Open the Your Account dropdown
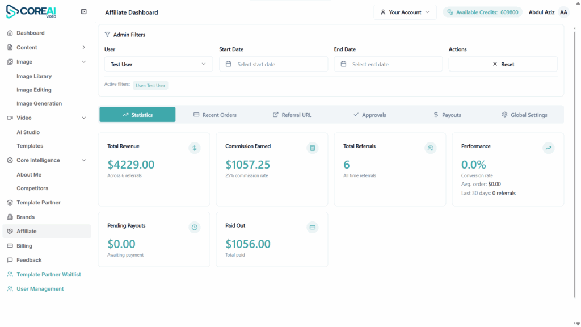Image resolution: width=581 pixels, height=327 pixels. pyautogui.click(x=405, y=12)
